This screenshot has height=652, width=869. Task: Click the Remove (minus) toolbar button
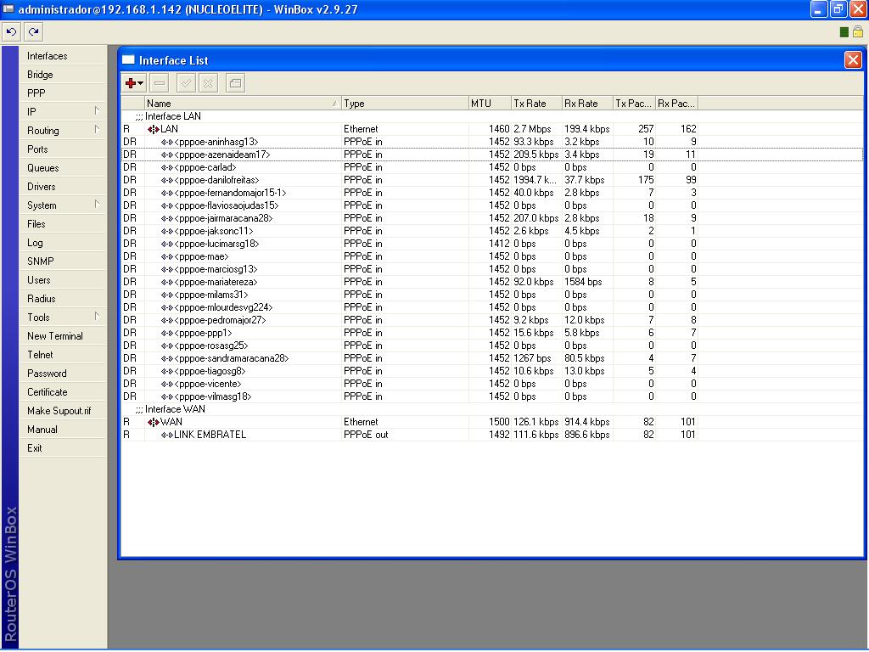point(159,83)
